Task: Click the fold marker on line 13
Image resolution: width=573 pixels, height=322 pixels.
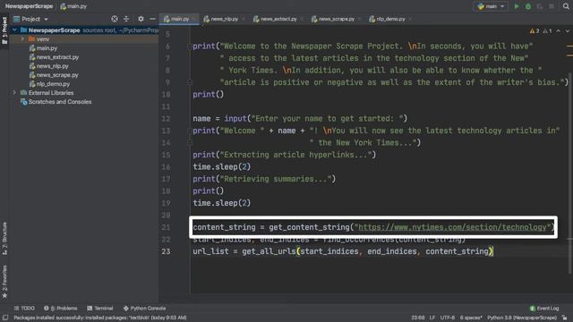Action: pyautogui.click(x=189, y=131)
